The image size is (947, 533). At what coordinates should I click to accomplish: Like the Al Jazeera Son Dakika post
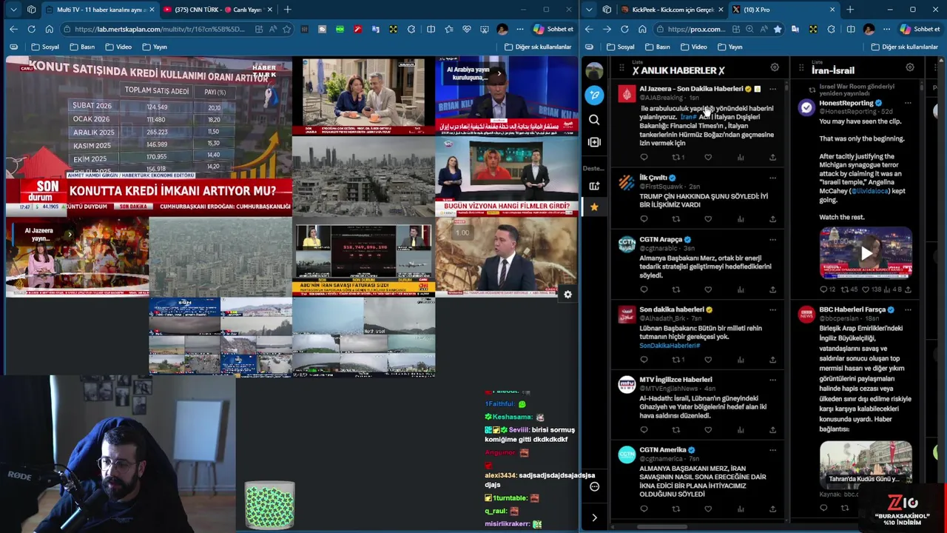pos(708,157)
